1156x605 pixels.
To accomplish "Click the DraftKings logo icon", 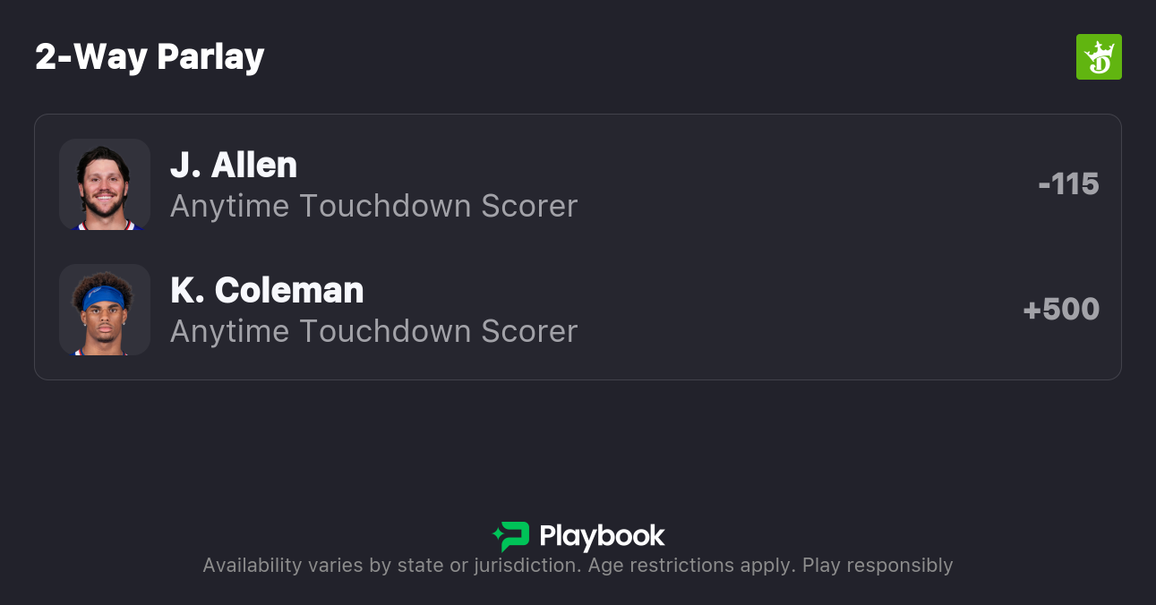I will pos(1099,57).
